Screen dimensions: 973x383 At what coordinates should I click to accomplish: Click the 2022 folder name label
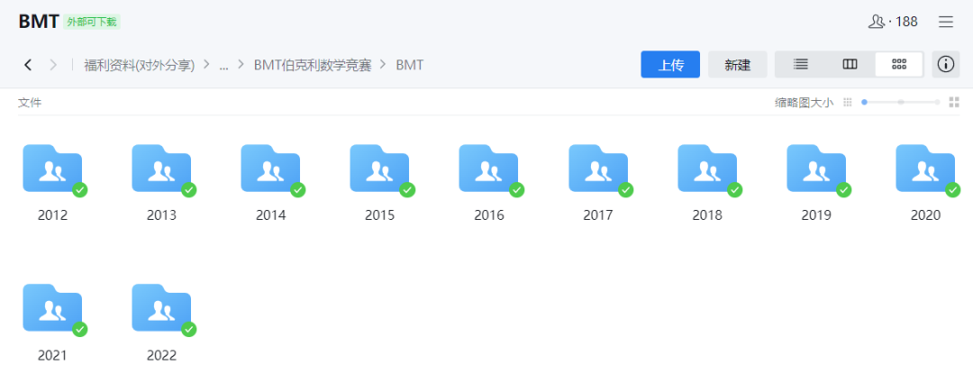162,356
